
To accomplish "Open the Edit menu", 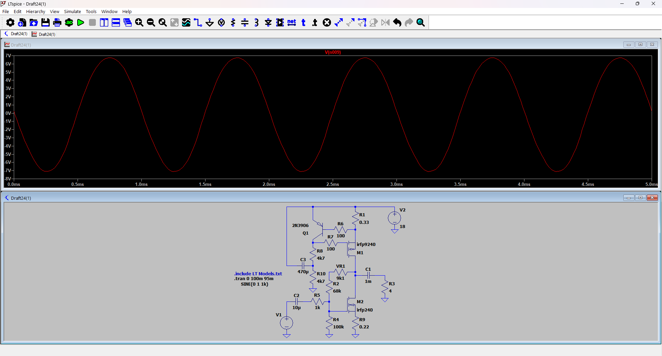I will click(x=17, y=11).
